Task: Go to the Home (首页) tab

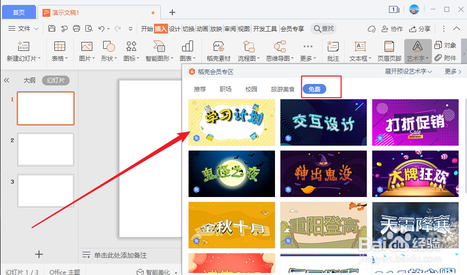Action: point(19,12)
